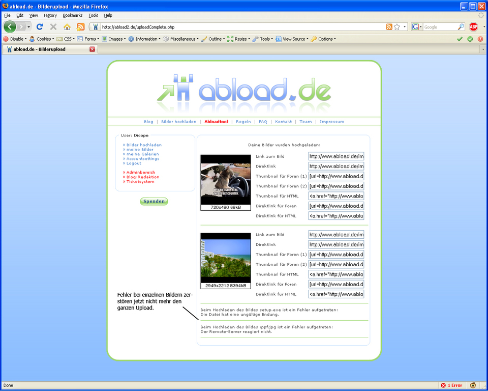Click the Forward navigation arrow
This screenshot has width=488, height=391.
21,27
